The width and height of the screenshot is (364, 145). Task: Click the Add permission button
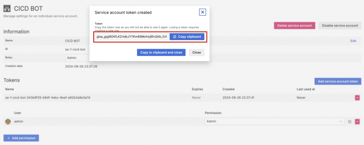click(x=21, y=138)
